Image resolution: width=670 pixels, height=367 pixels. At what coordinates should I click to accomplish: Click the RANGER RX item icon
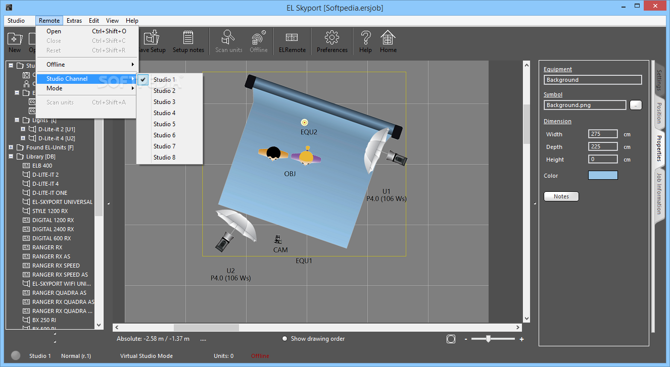pos(26,247)
